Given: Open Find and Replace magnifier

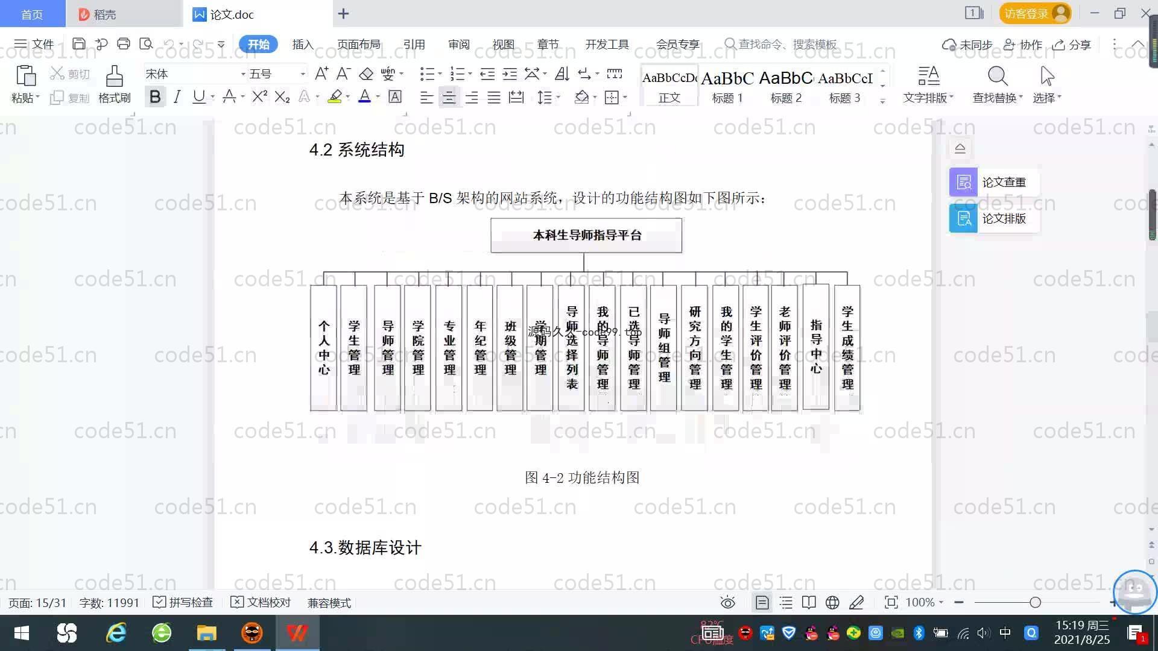Looking at the screenshot, I should click(998, 76).
